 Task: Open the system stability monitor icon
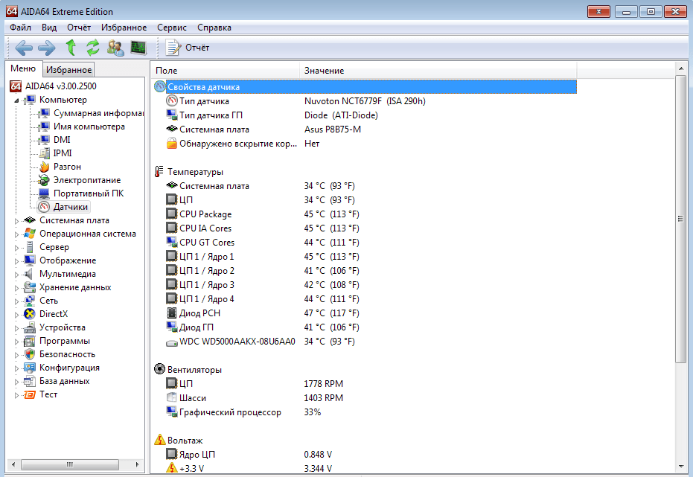click(138, 48)
